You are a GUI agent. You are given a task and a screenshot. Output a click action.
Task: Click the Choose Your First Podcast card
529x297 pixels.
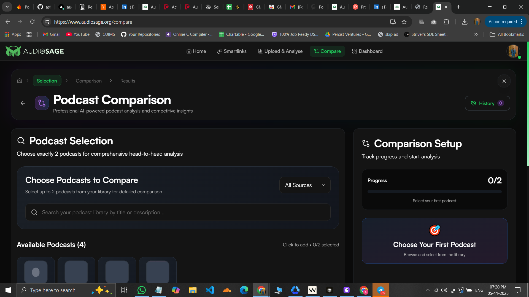coord(434,241)
